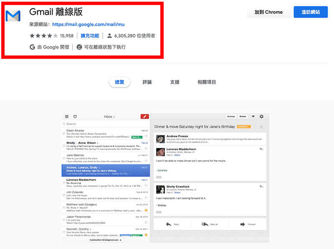This screenshot has width=334, height=249.
Task: Expand quoted text ellipsis in Shelly's message
Action: (159, 212)
